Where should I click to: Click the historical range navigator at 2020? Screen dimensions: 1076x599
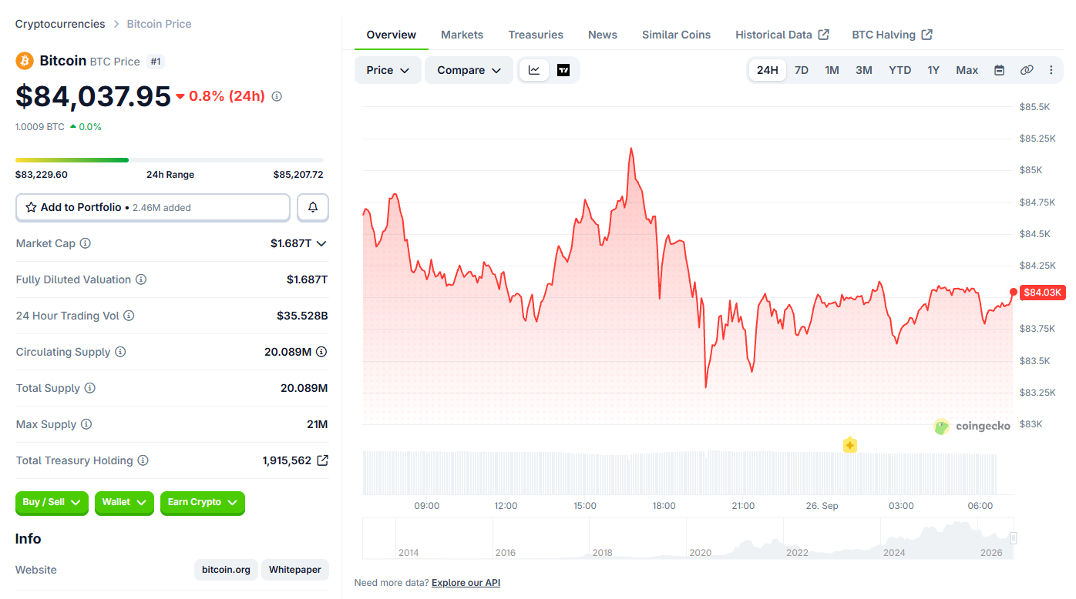pos(700,552)
